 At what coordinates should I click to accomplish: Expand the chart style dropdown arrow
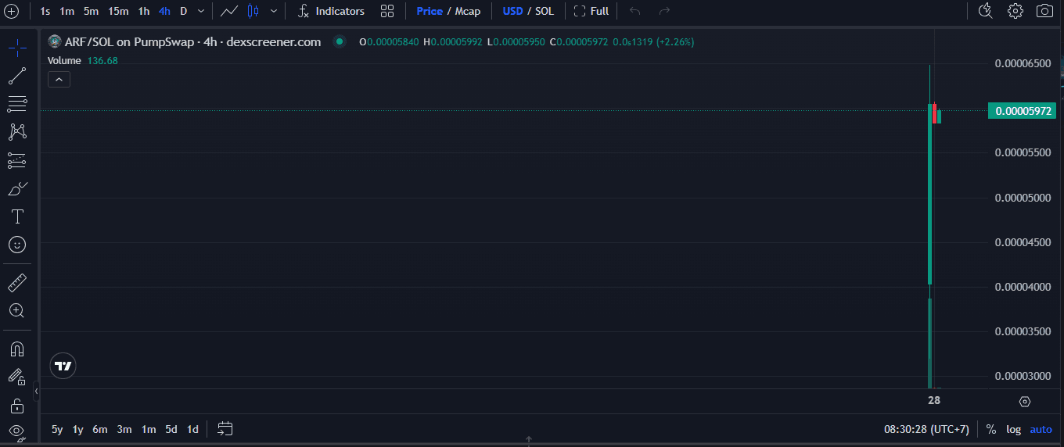click(x=273, y=11)
